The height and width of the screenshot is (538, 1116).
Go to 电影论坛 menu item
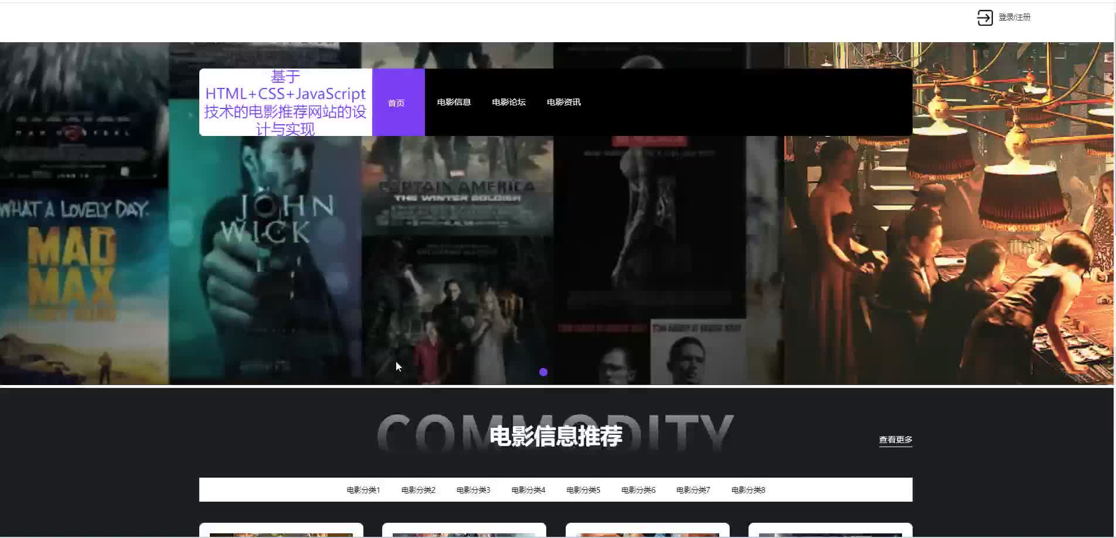(509, 102)
